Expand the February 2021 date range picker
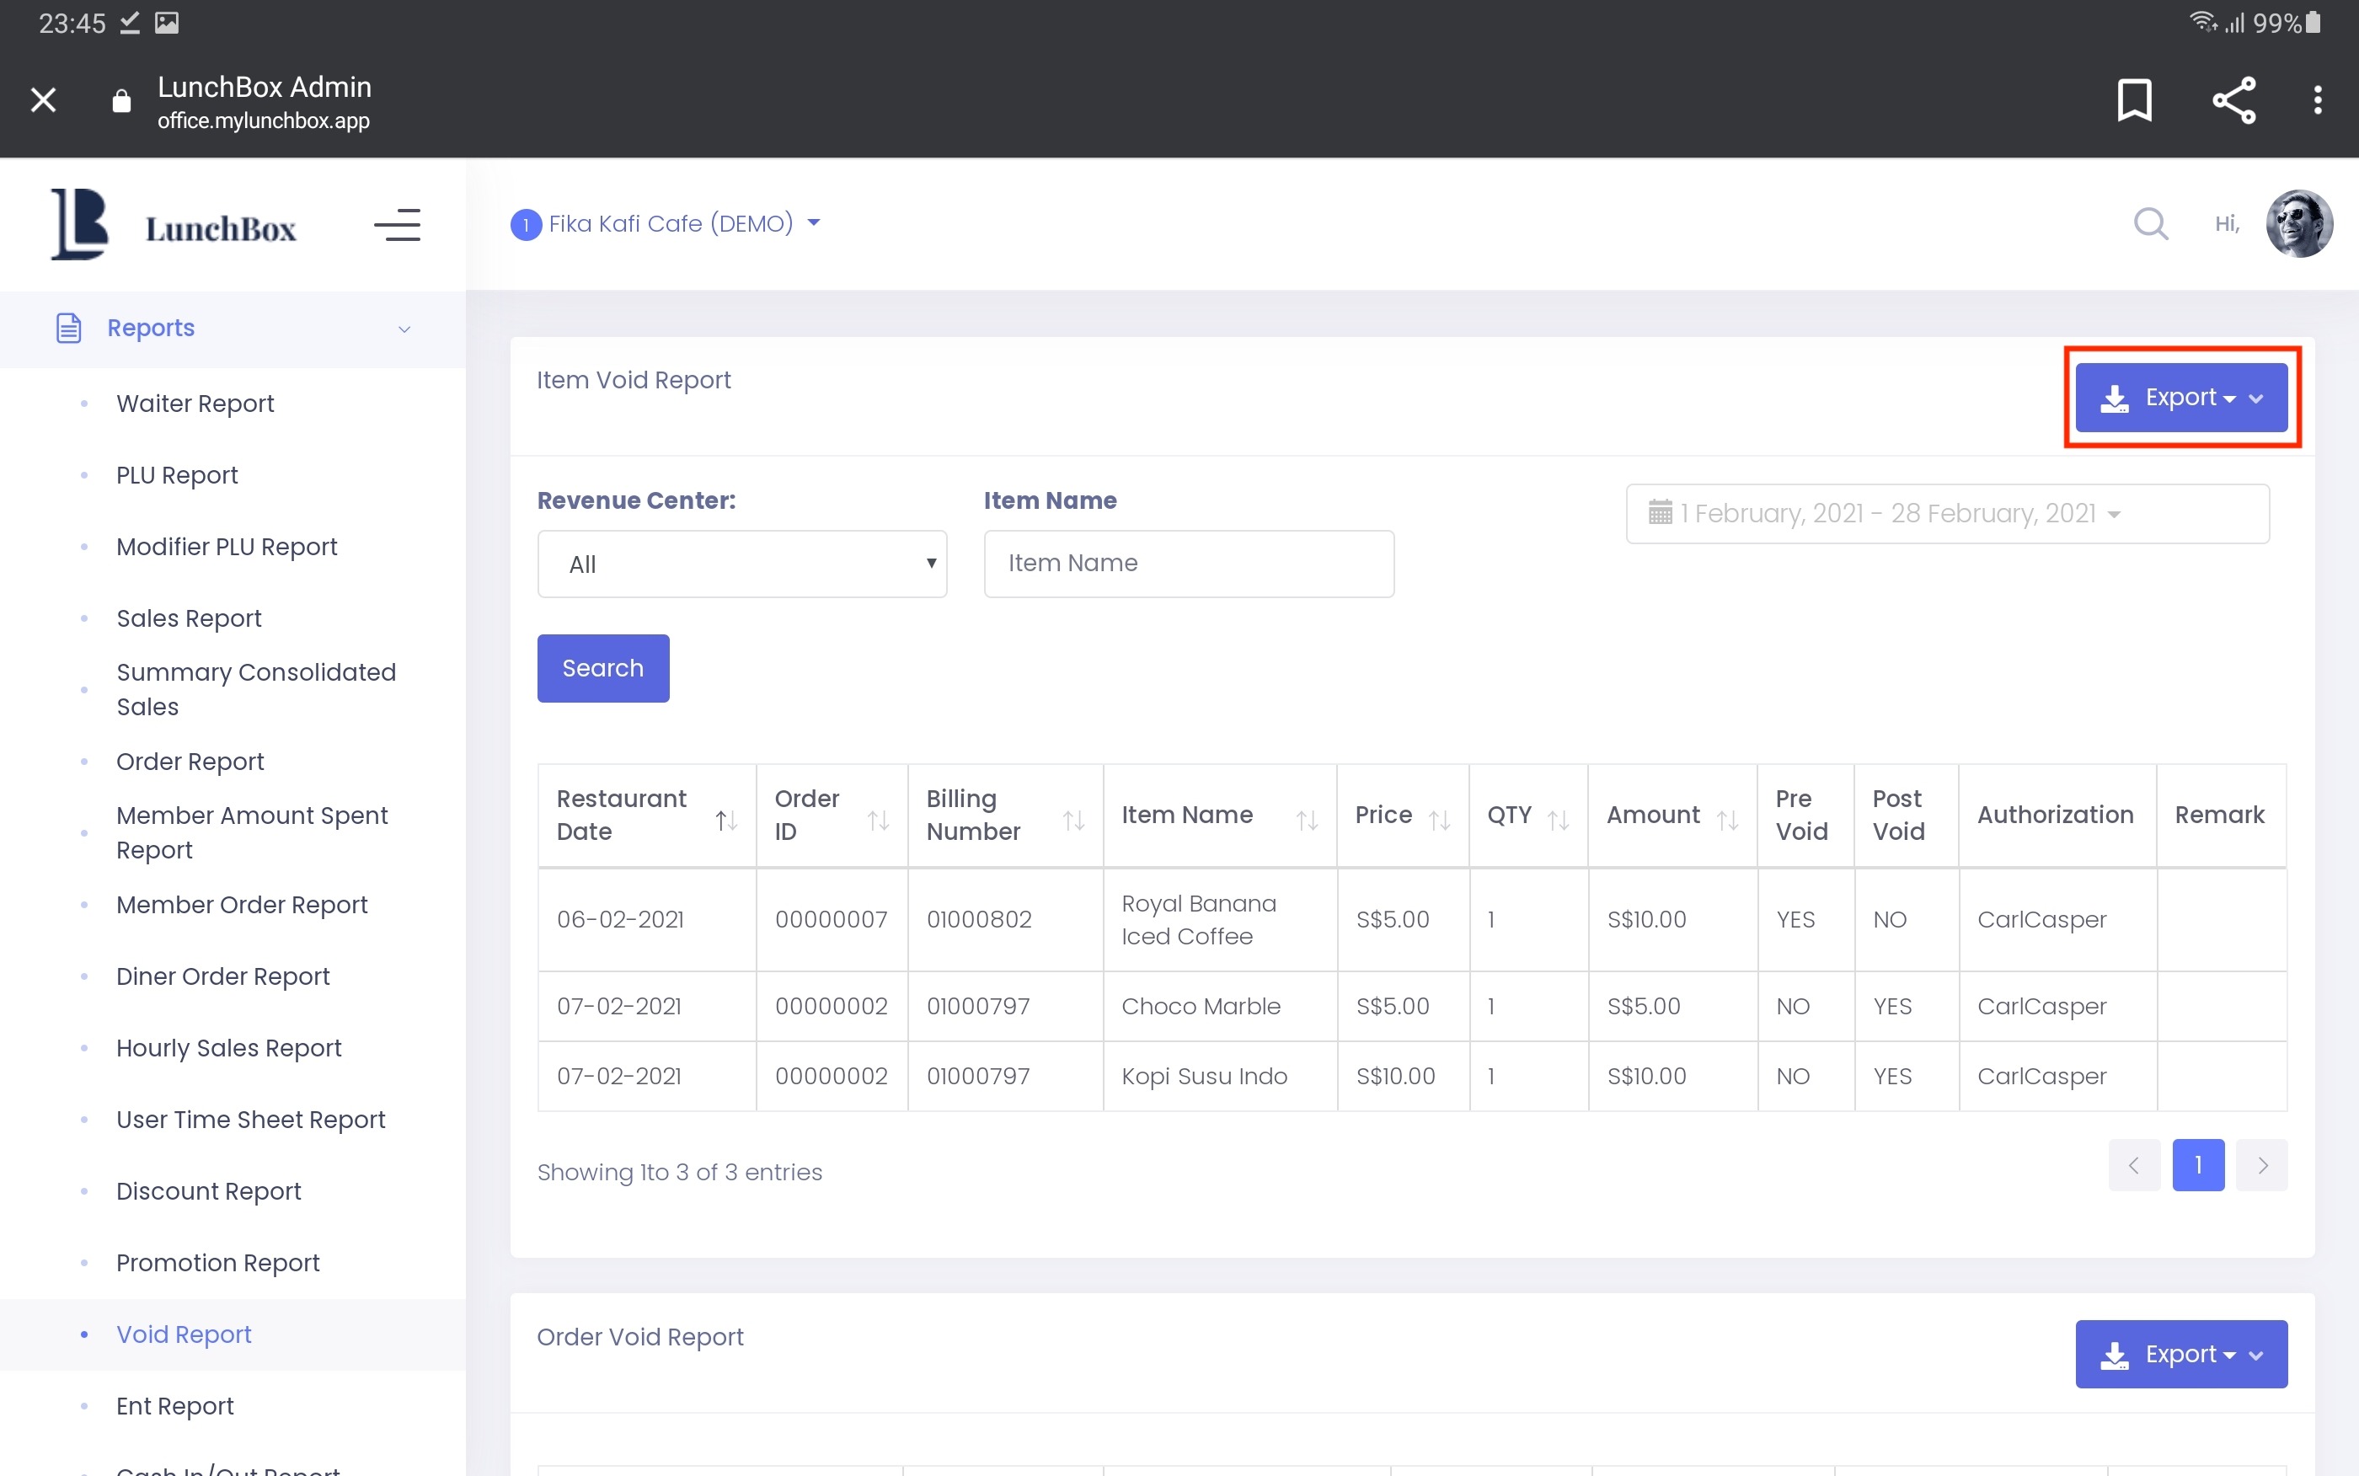Image resolution: width=2359 pixels, height=1476 pixels. click(1946, 513)
